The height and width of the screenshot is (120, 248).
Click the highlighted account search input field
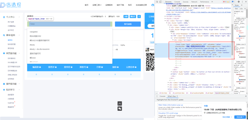click(70, 24)
